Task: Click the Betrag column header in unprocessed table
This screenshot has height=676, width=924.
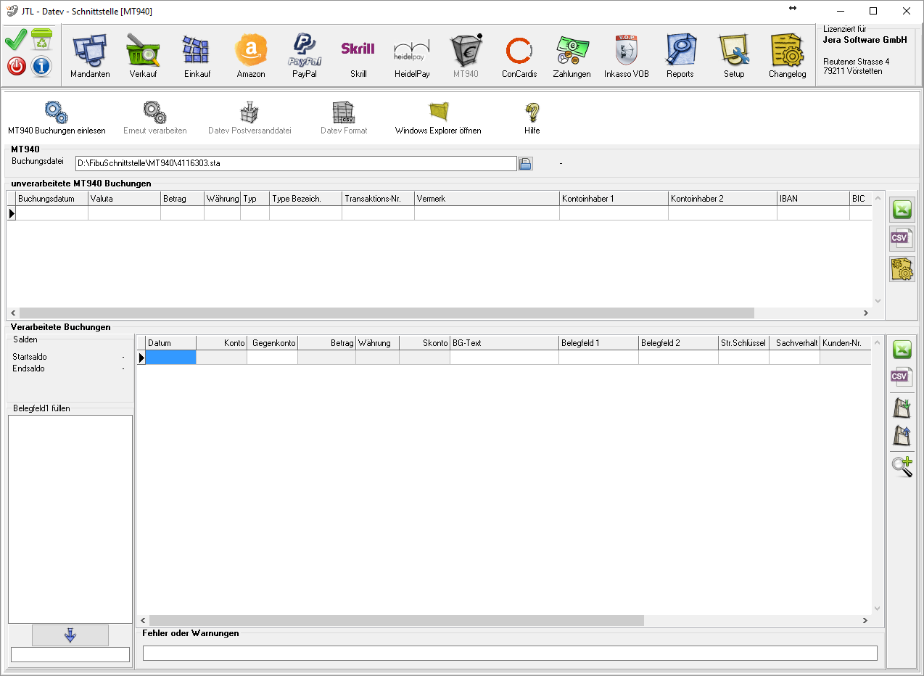Action: coord(182,199)
